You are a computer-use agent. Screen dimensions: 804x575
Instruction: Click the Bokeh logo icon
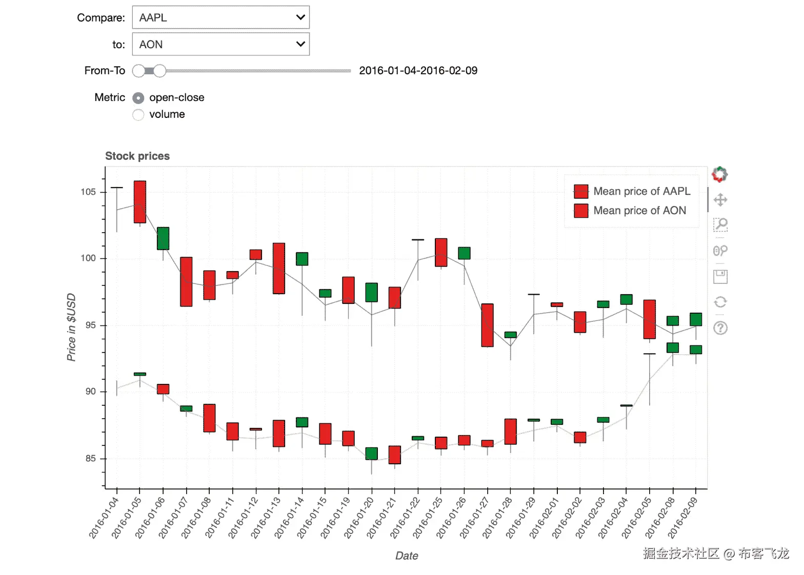click(720, 174)
